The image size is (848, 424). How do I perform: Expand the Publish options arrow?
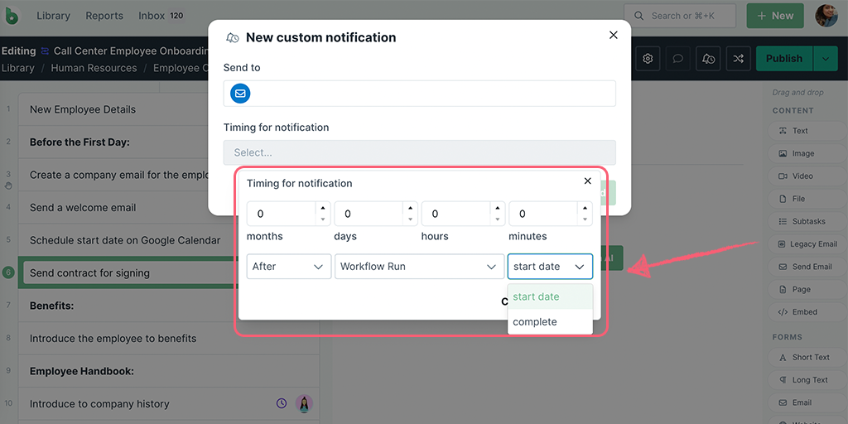tap(825, 59)
